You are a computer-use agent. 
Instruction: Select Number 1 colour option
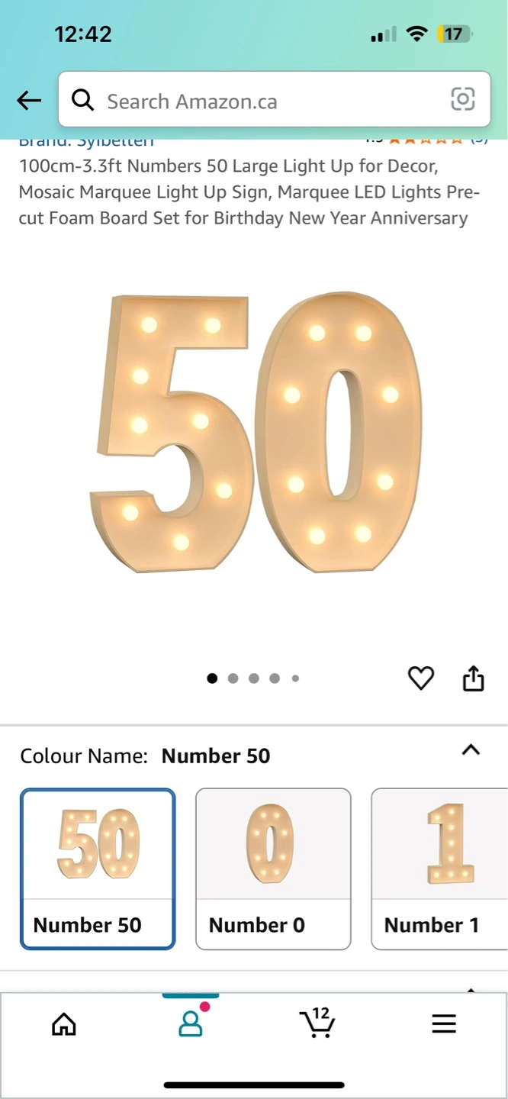[x=439, y=869]
